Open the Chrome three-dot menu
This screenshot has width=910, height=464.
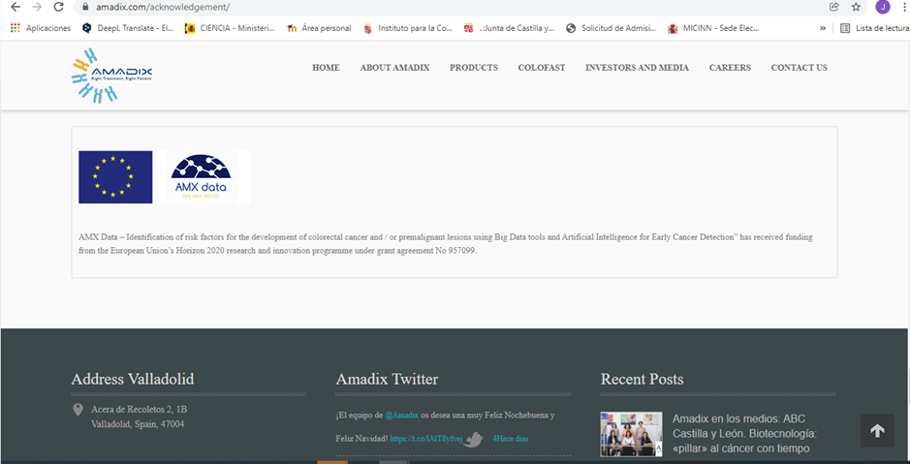tap(901, 7)
